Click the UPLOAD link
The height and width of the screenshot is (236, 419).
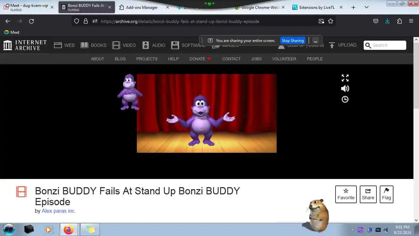click(x=342, y=45)
